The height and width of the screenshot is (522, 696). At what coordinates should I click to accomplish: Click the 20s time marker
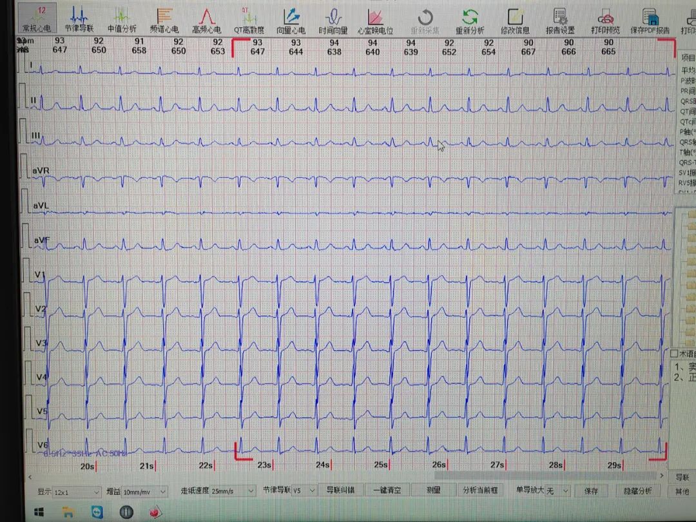click(x=88, y=466)
